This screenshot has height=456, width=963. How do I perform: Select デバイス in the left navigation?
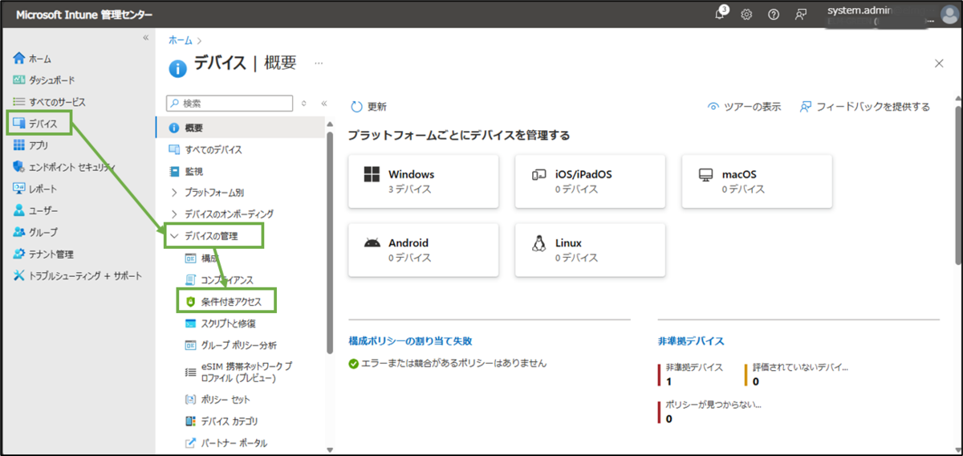(37, 124)
